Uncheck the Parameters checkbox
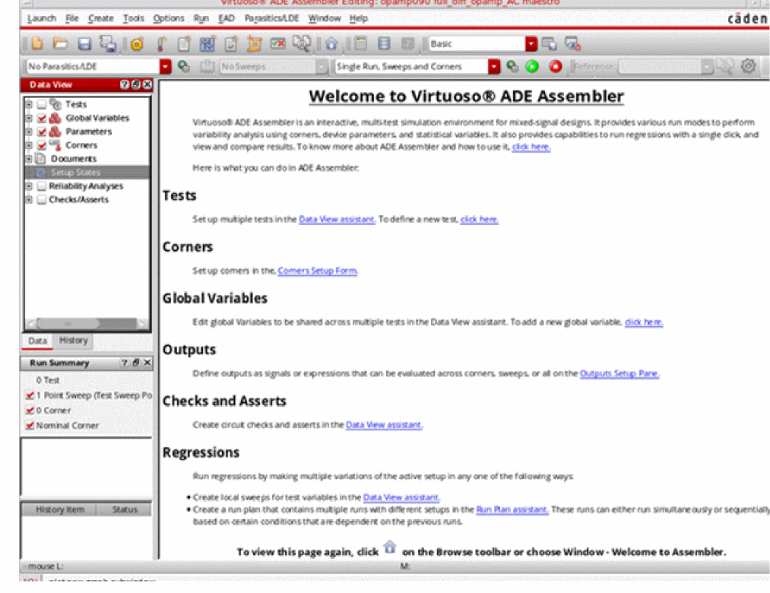770x593 pixels. click(x=42, y=132)
